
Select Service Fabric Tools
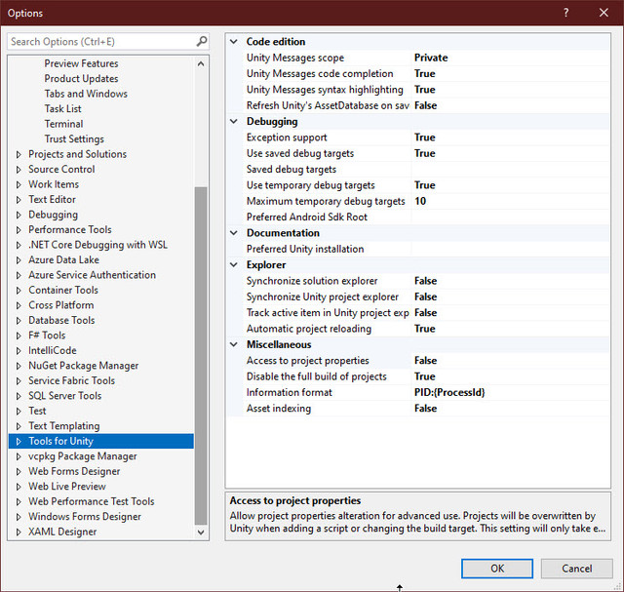71,380
